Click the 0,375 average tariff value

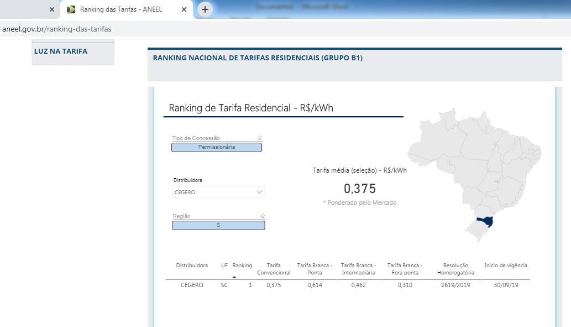tap(359, 188)
